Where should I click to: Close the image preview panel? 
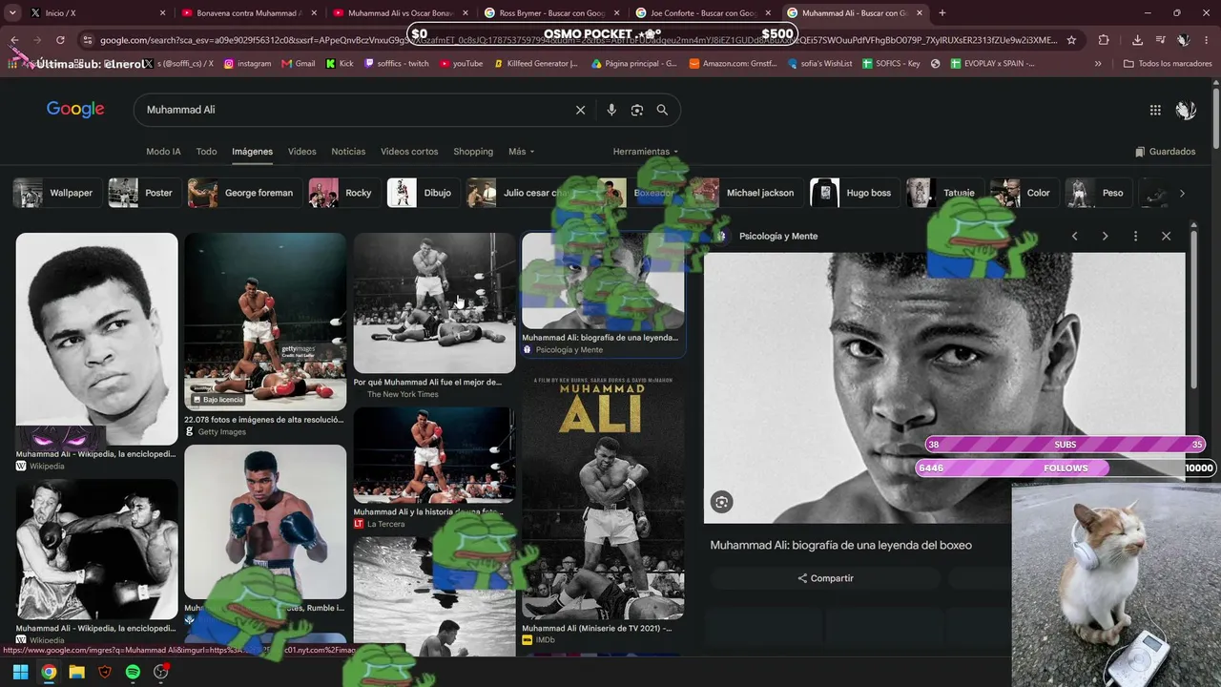click(x=1166, y=236)
